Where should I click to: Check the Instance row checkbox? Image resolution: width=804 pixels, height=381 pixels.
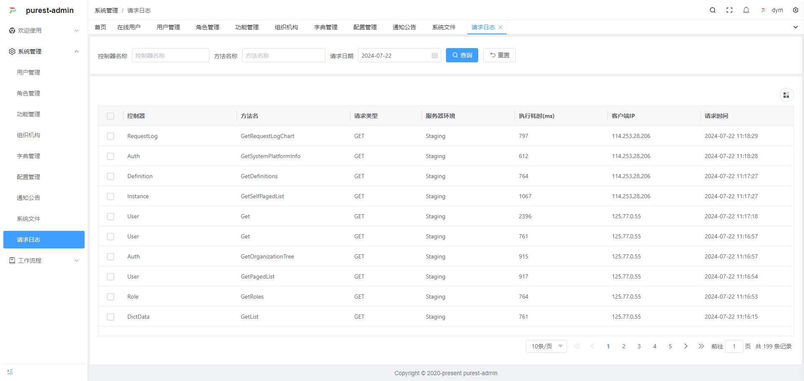point(111,197)
